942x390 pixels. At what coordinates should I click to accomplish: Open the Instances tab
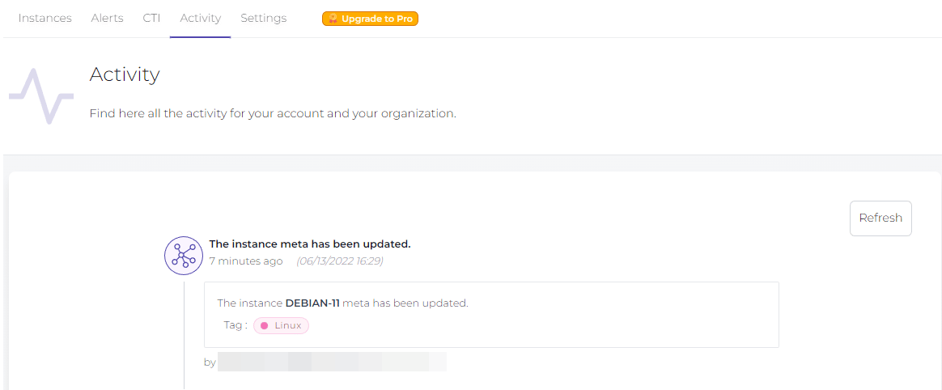pyautogui.click(x=45, y=18)
